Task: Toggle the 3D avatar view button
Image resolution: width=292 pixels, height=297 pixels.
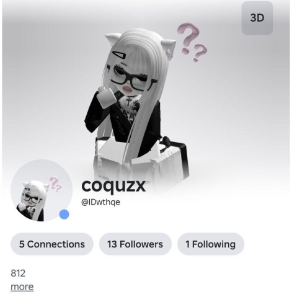Action: point(257,18)
